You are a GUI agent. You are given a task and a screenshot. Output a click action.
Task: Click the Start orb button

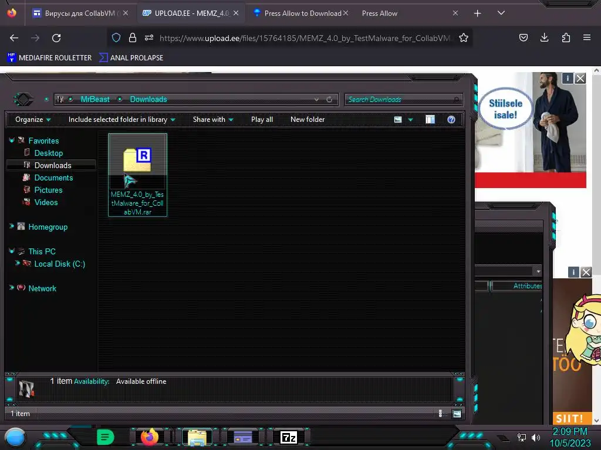tap(15, 437)
